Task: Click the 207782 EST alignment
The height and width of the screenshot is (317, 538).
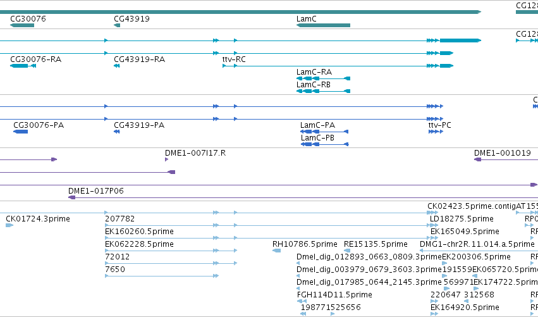Action: pyautogui.click(x=271, y=225)
